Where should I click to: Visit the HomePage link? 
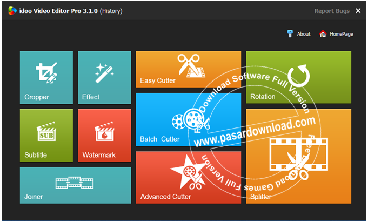pyautogui.click(x=342, y=34)
